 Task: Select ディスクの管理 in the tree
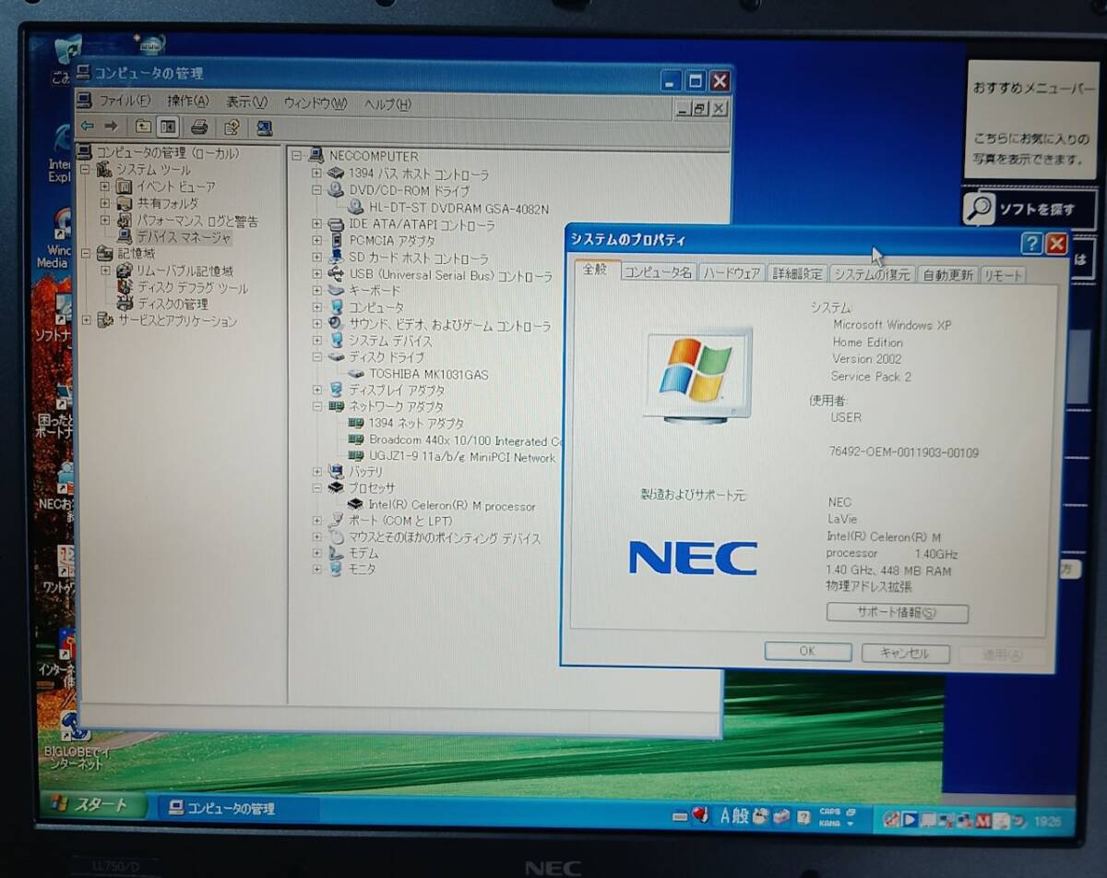[x=173, y=304]
